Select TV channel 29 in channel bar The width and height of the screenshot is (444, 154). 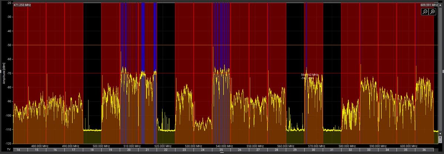pyautogui.click(x=295, y=150)
